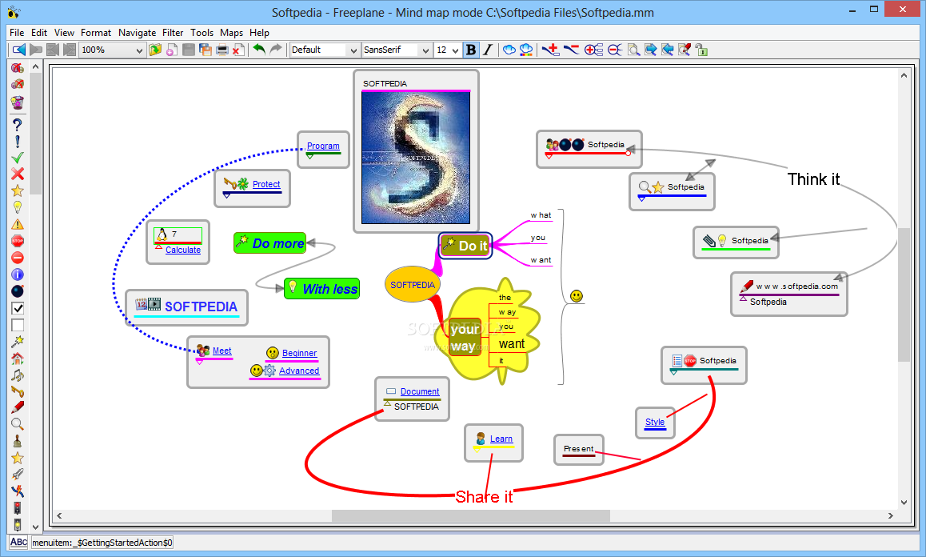Viewport: 926px width, 557px height.
Task: Click the horizontal scrollbar thumb
Action: point(471,515)
